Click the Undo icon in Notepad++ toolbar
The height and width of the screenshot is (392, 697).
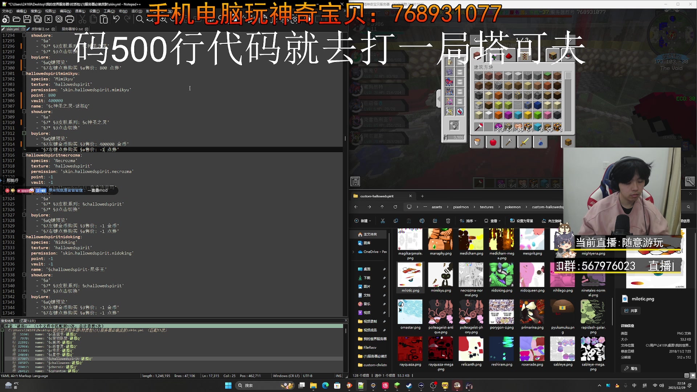[x=116, y=19]
